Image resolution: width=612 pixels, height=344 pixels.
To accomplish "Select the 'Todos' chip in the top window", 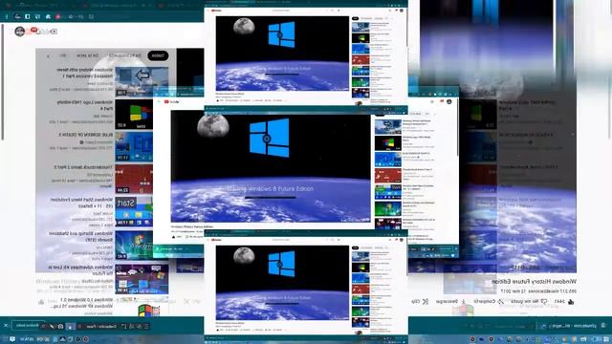I will click(x=355, y=18).
